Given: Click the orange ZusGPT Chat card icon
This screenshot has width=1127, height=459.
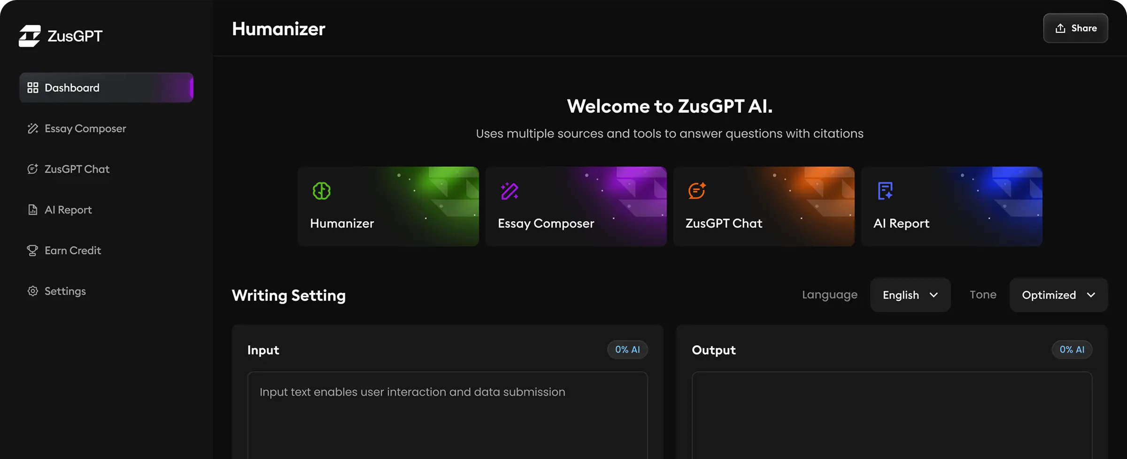Looking at the screenshot, I should coord(697,191).
